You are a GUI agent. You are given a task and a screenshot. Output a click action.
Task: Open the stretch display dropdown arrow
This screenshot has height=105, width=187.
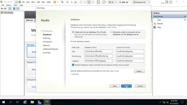pos(106,2)
